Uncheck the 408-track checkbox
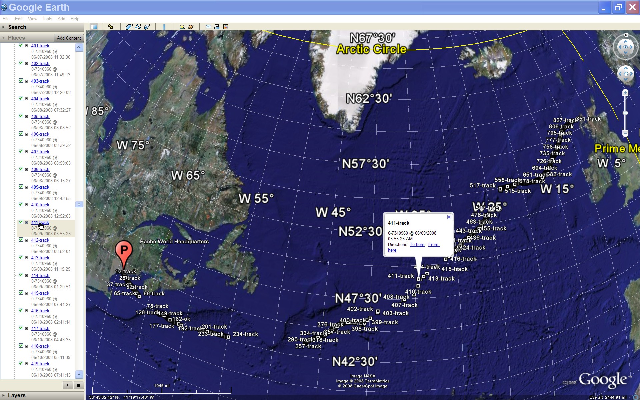 coord(21,169)
